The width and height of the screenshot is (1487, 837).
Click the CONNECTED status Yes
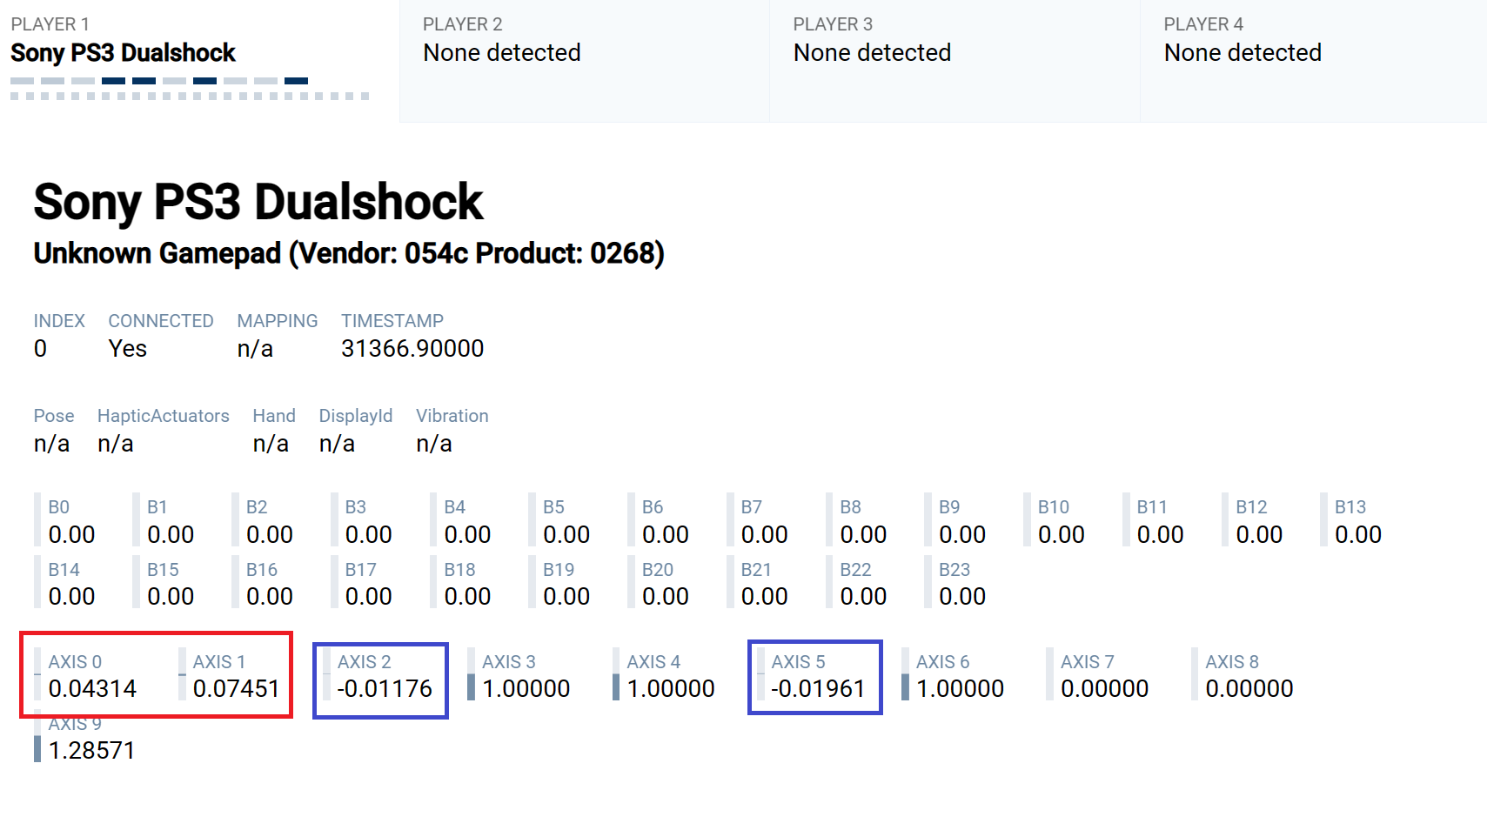coord(128,349)
